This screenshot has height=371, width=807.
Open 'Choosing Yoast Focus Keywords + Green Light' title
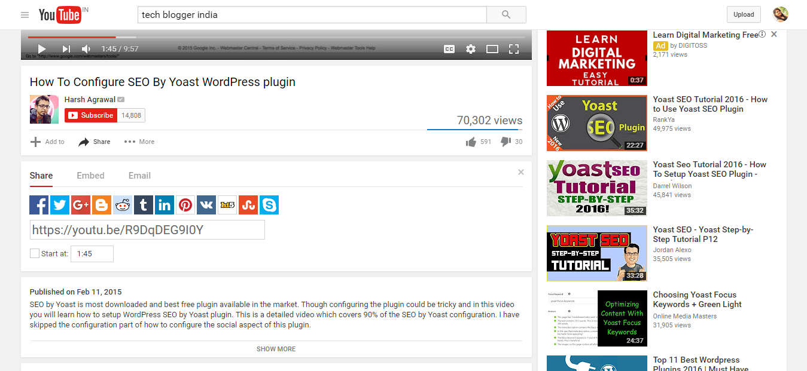click(698, 299)
